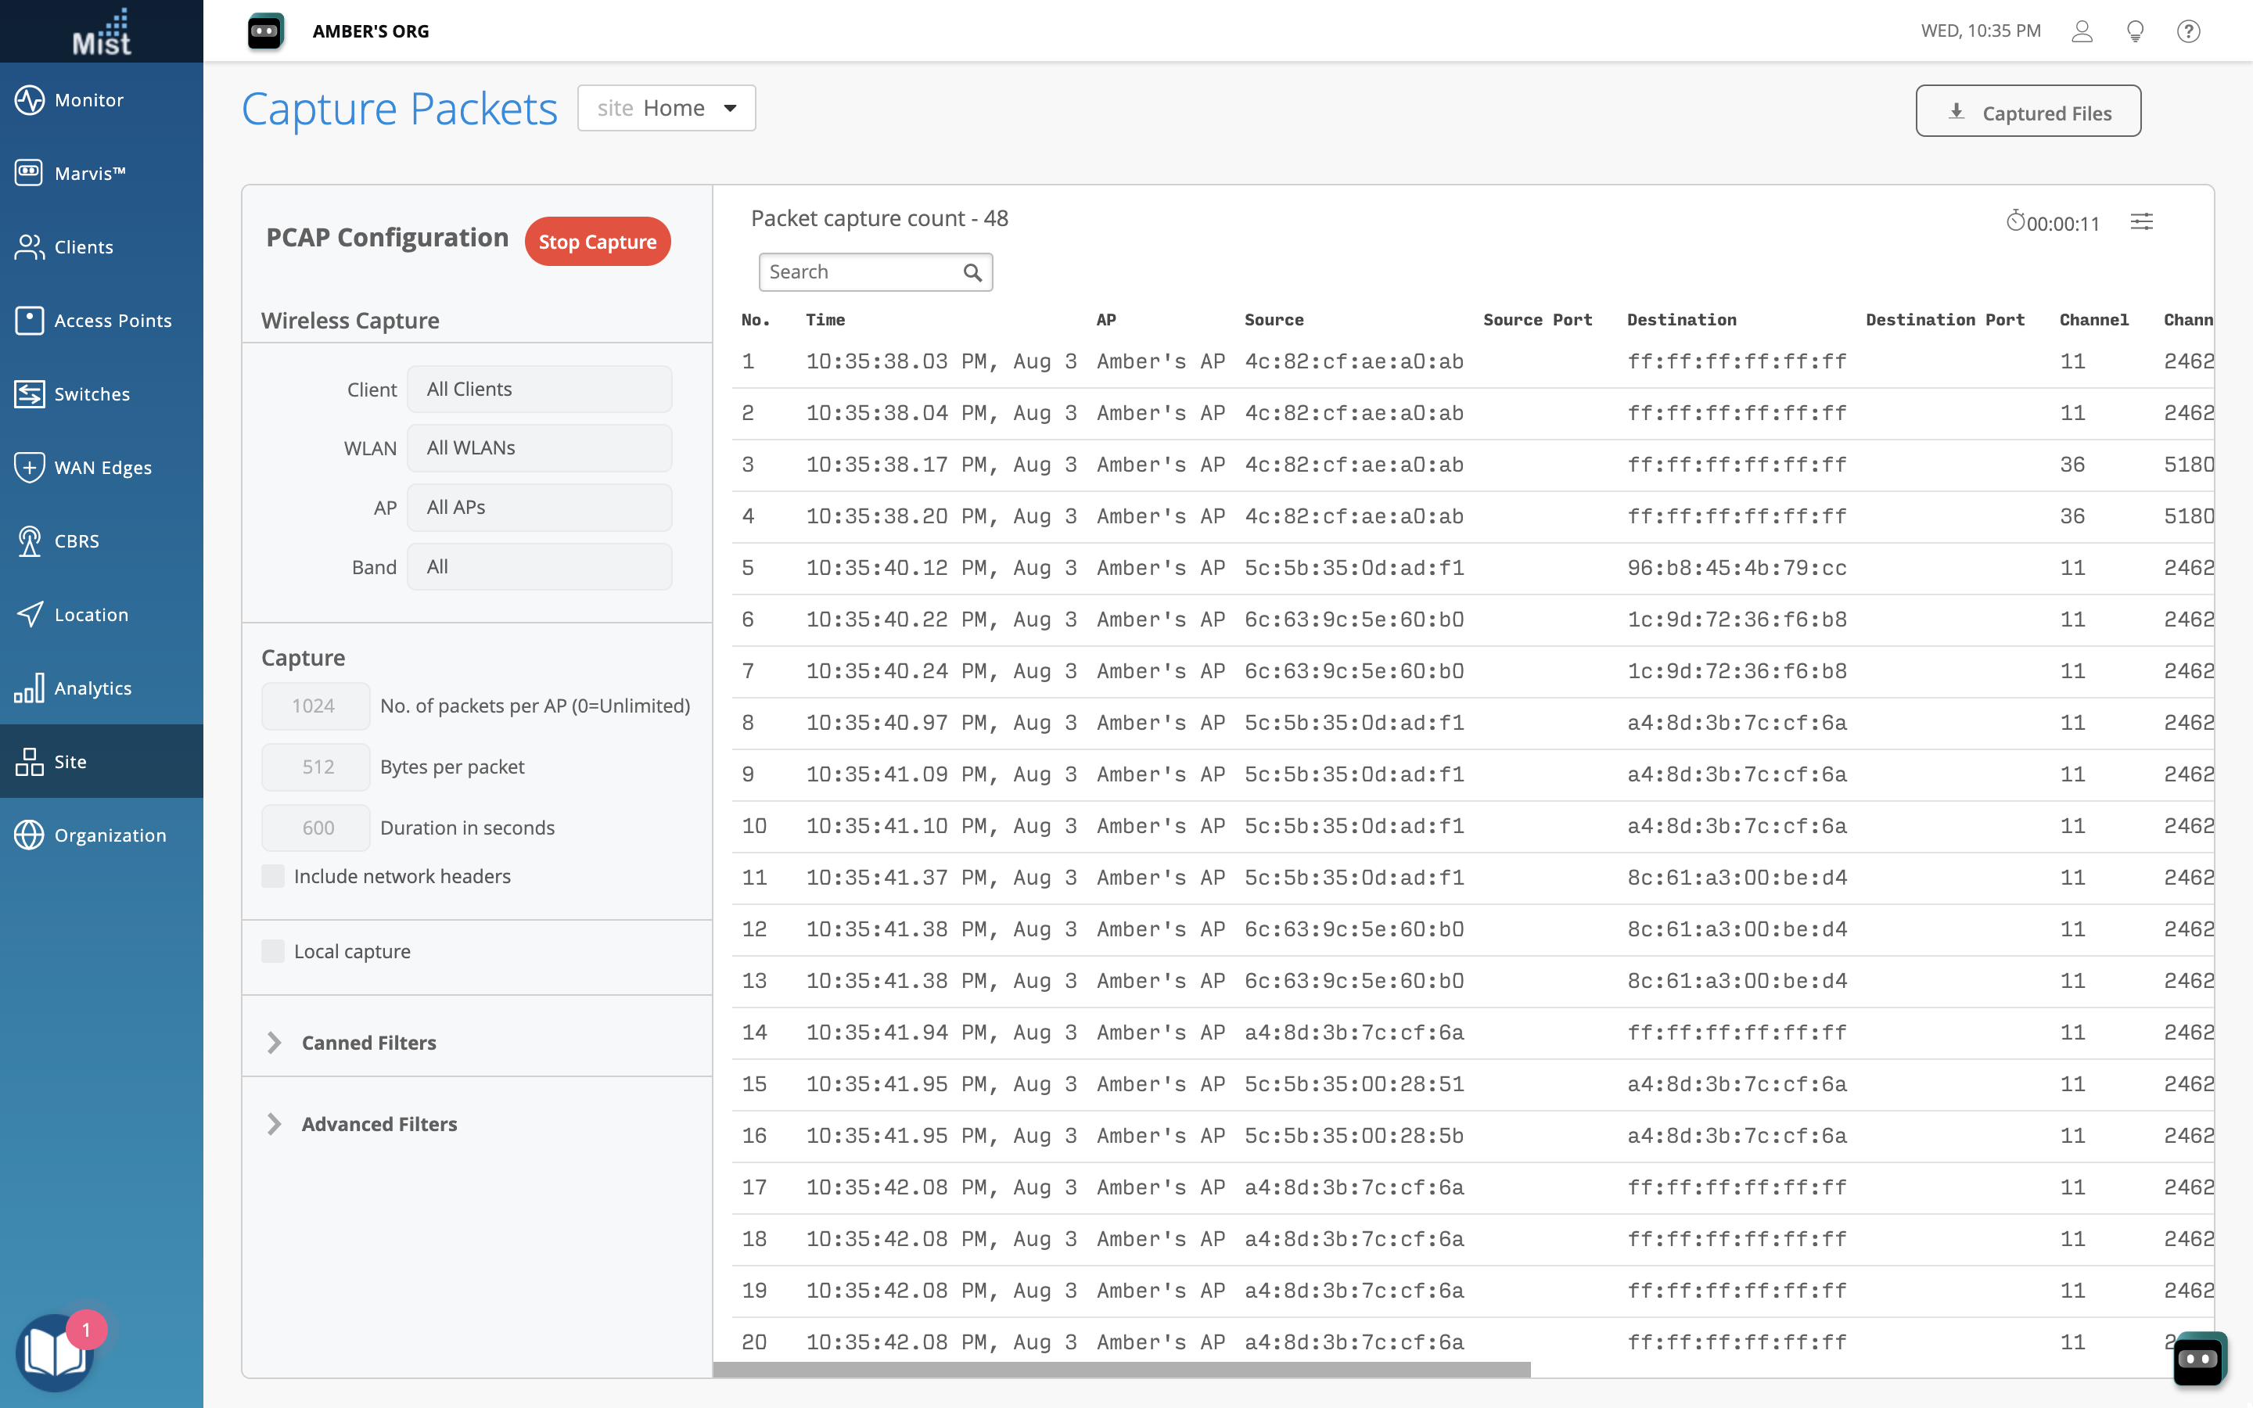Toggle the Local capture checkbox

click(273, 950)
